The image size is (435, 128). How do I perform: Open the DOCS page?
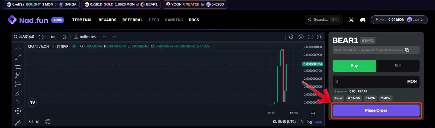(x=194, y=20)
